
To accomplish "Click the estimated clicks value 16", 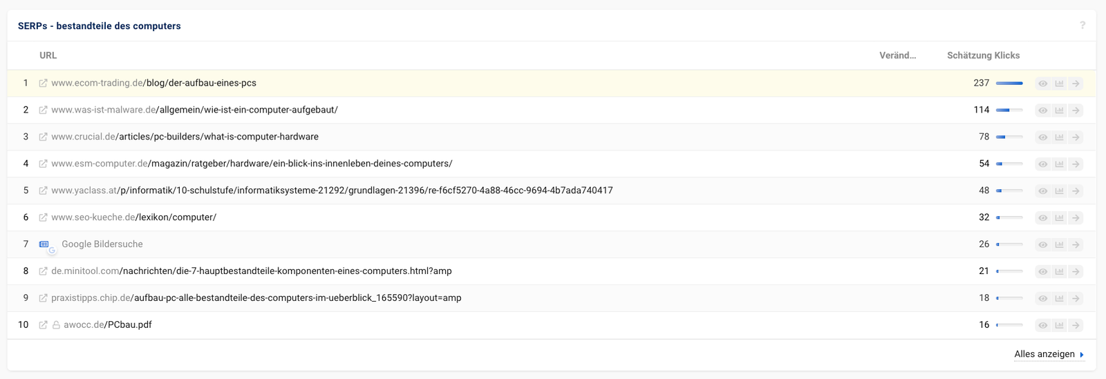I will coord(984,325).
